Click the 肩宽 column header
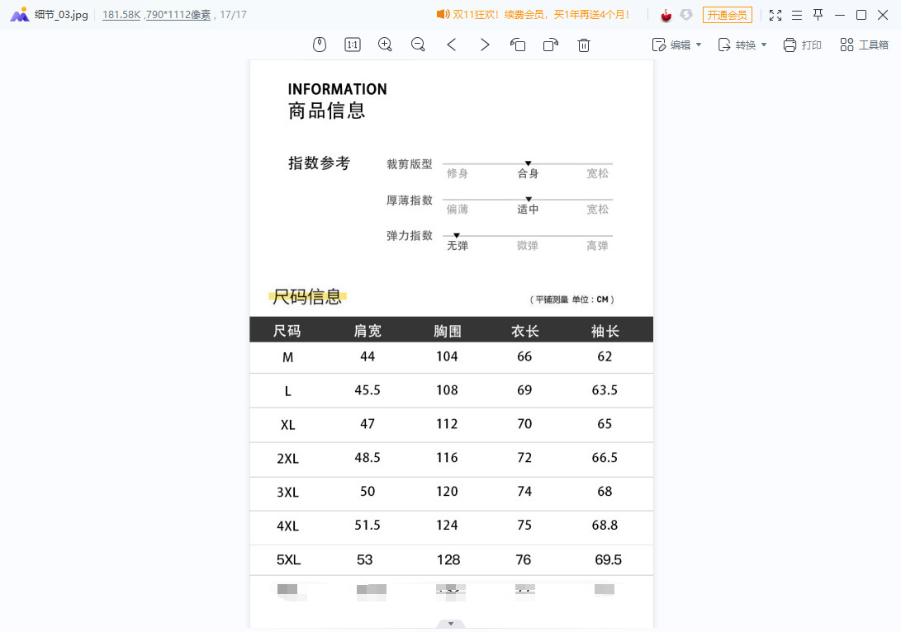 pos(368,331)
